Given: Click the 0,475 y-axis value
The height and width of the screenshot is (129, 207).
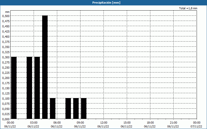Looking at the screenshot, I should tap(6, 21).
